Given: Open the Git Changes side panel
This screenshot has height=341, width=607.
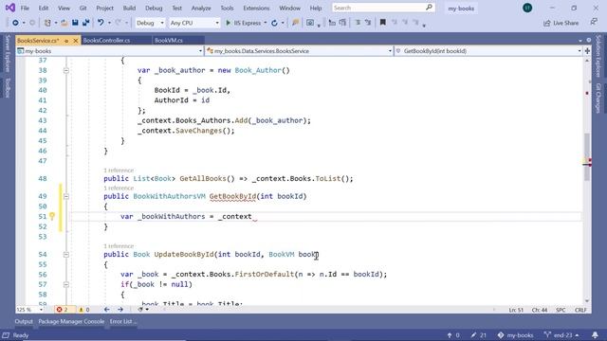Looking at the screenshot, I should [598, 99].
